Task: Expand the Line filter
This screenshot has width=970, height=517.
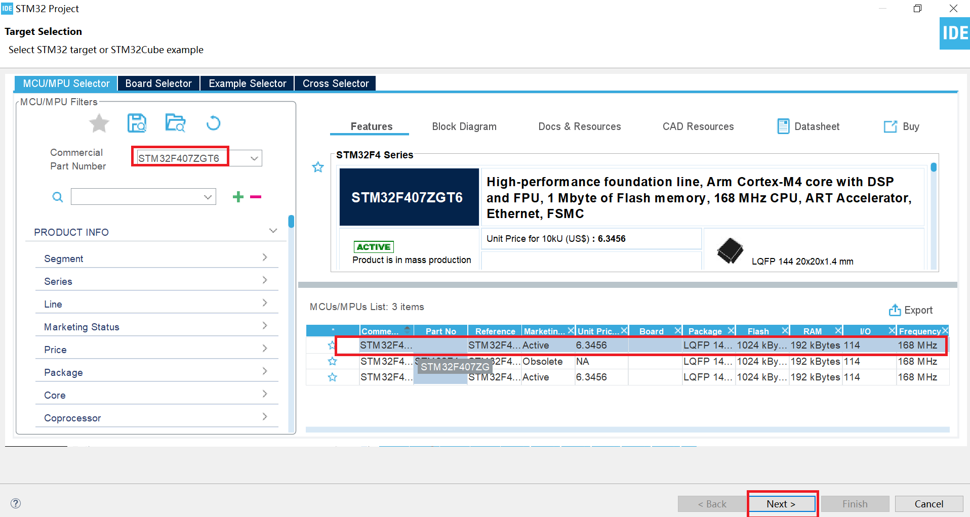Action: (265, 303)
